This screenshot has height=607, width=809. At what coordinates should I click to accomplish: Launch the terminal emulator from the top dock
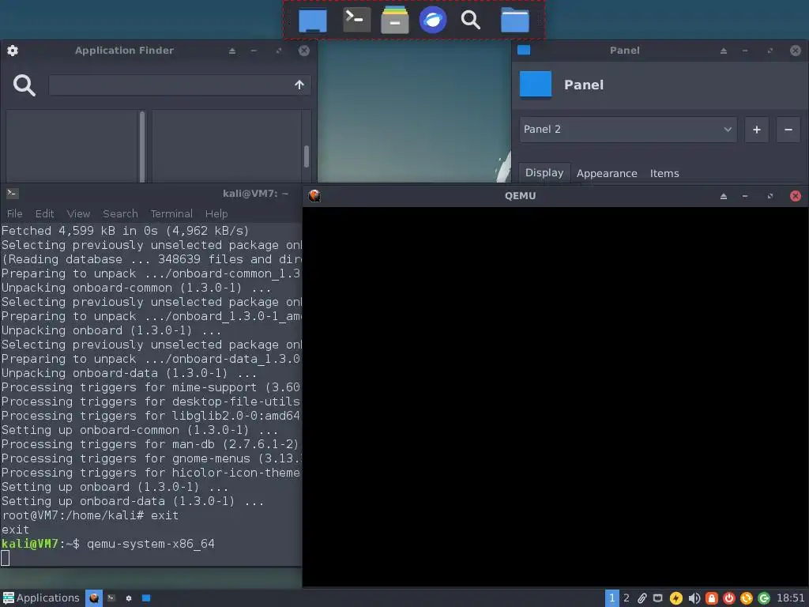(356, 20)
